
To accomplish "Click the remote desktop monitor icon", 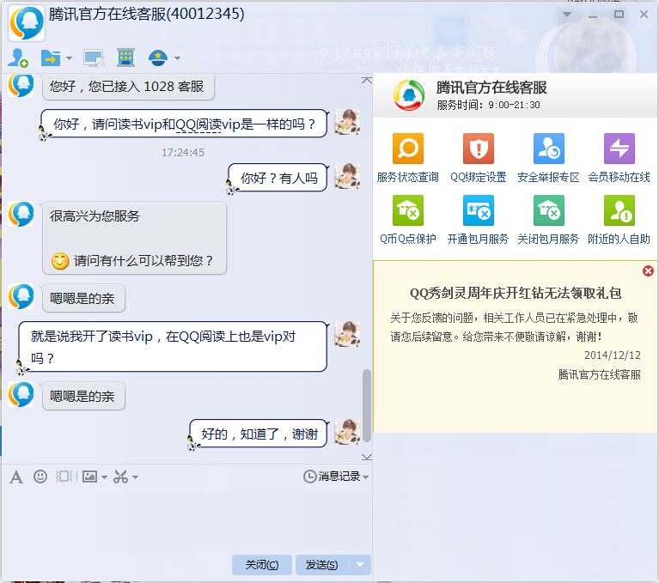I will (x=94, y=58).
